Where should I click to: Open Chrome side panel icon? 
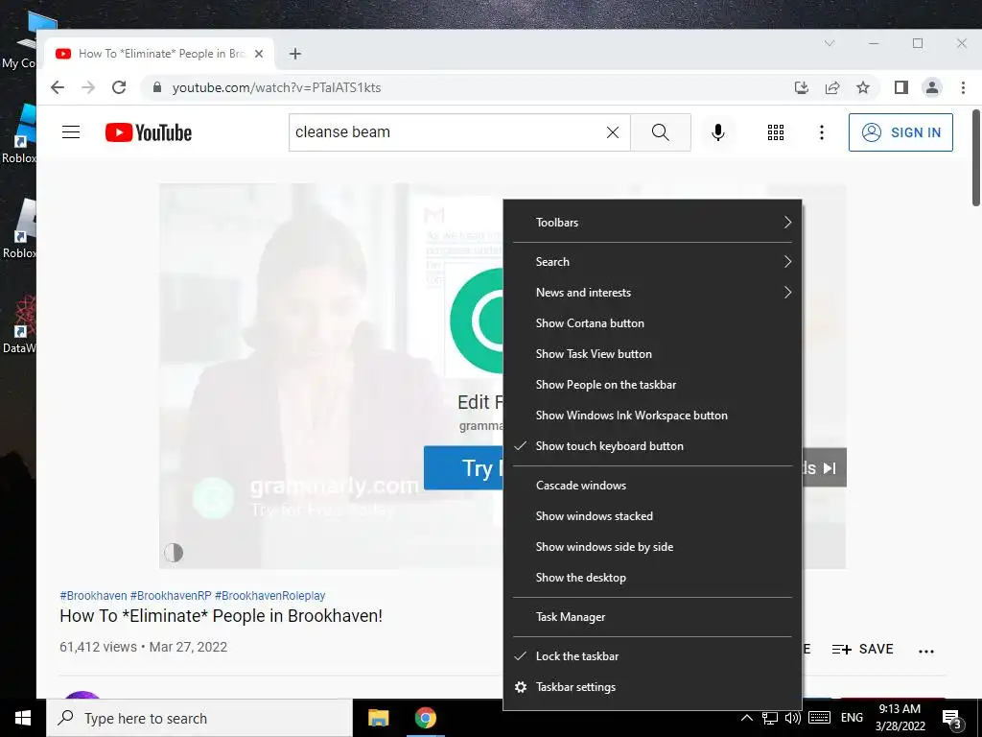pyautogui.click(x=901, y=87)
